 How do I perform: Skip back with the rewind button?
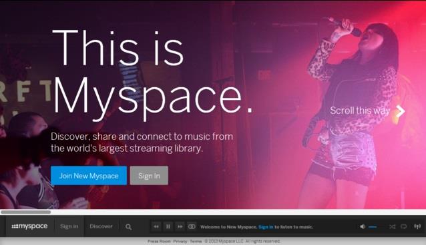click(156, 226)
